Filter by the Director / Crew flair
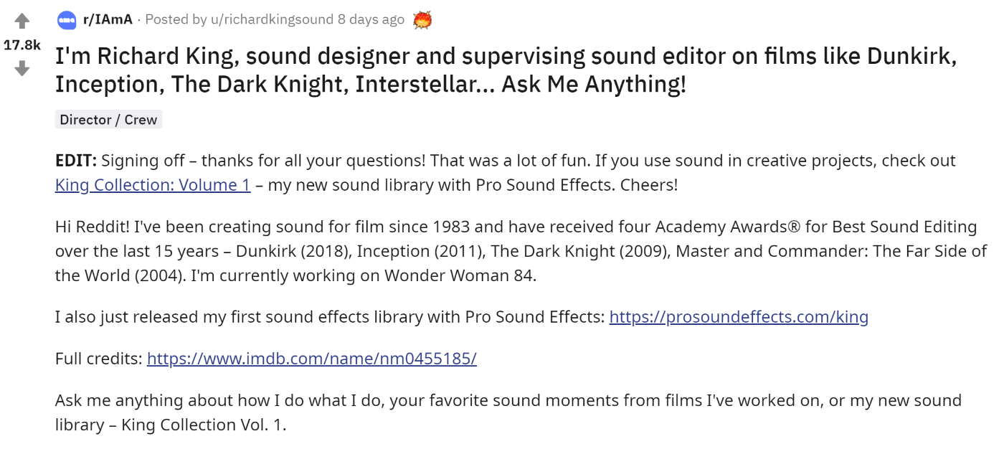The width and height of the screenshot is (1004, 454). (x=108, y=120)
